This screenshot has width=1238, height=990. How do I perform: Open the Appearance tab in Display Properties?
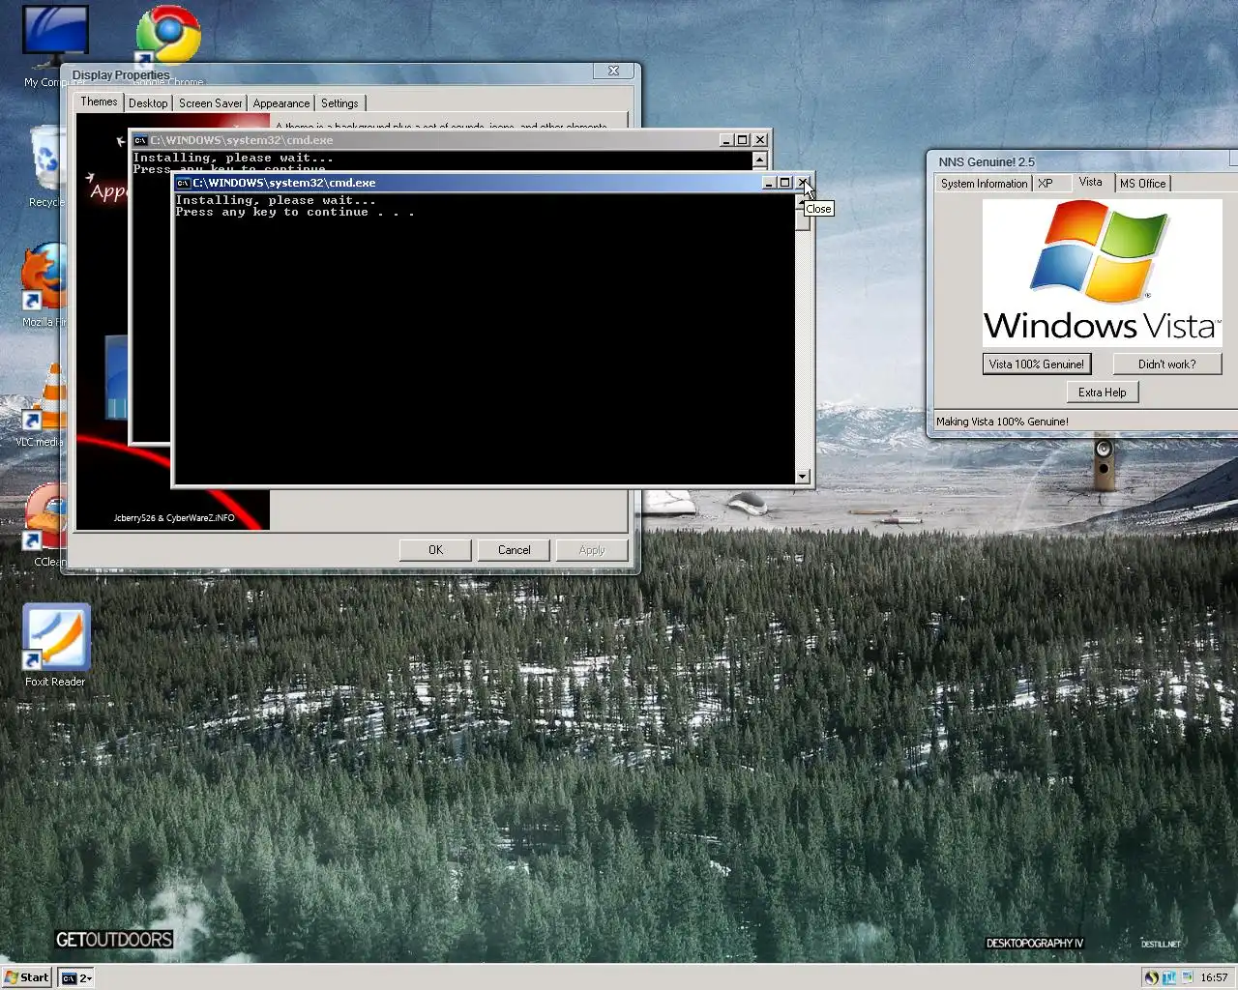point(281,103)
